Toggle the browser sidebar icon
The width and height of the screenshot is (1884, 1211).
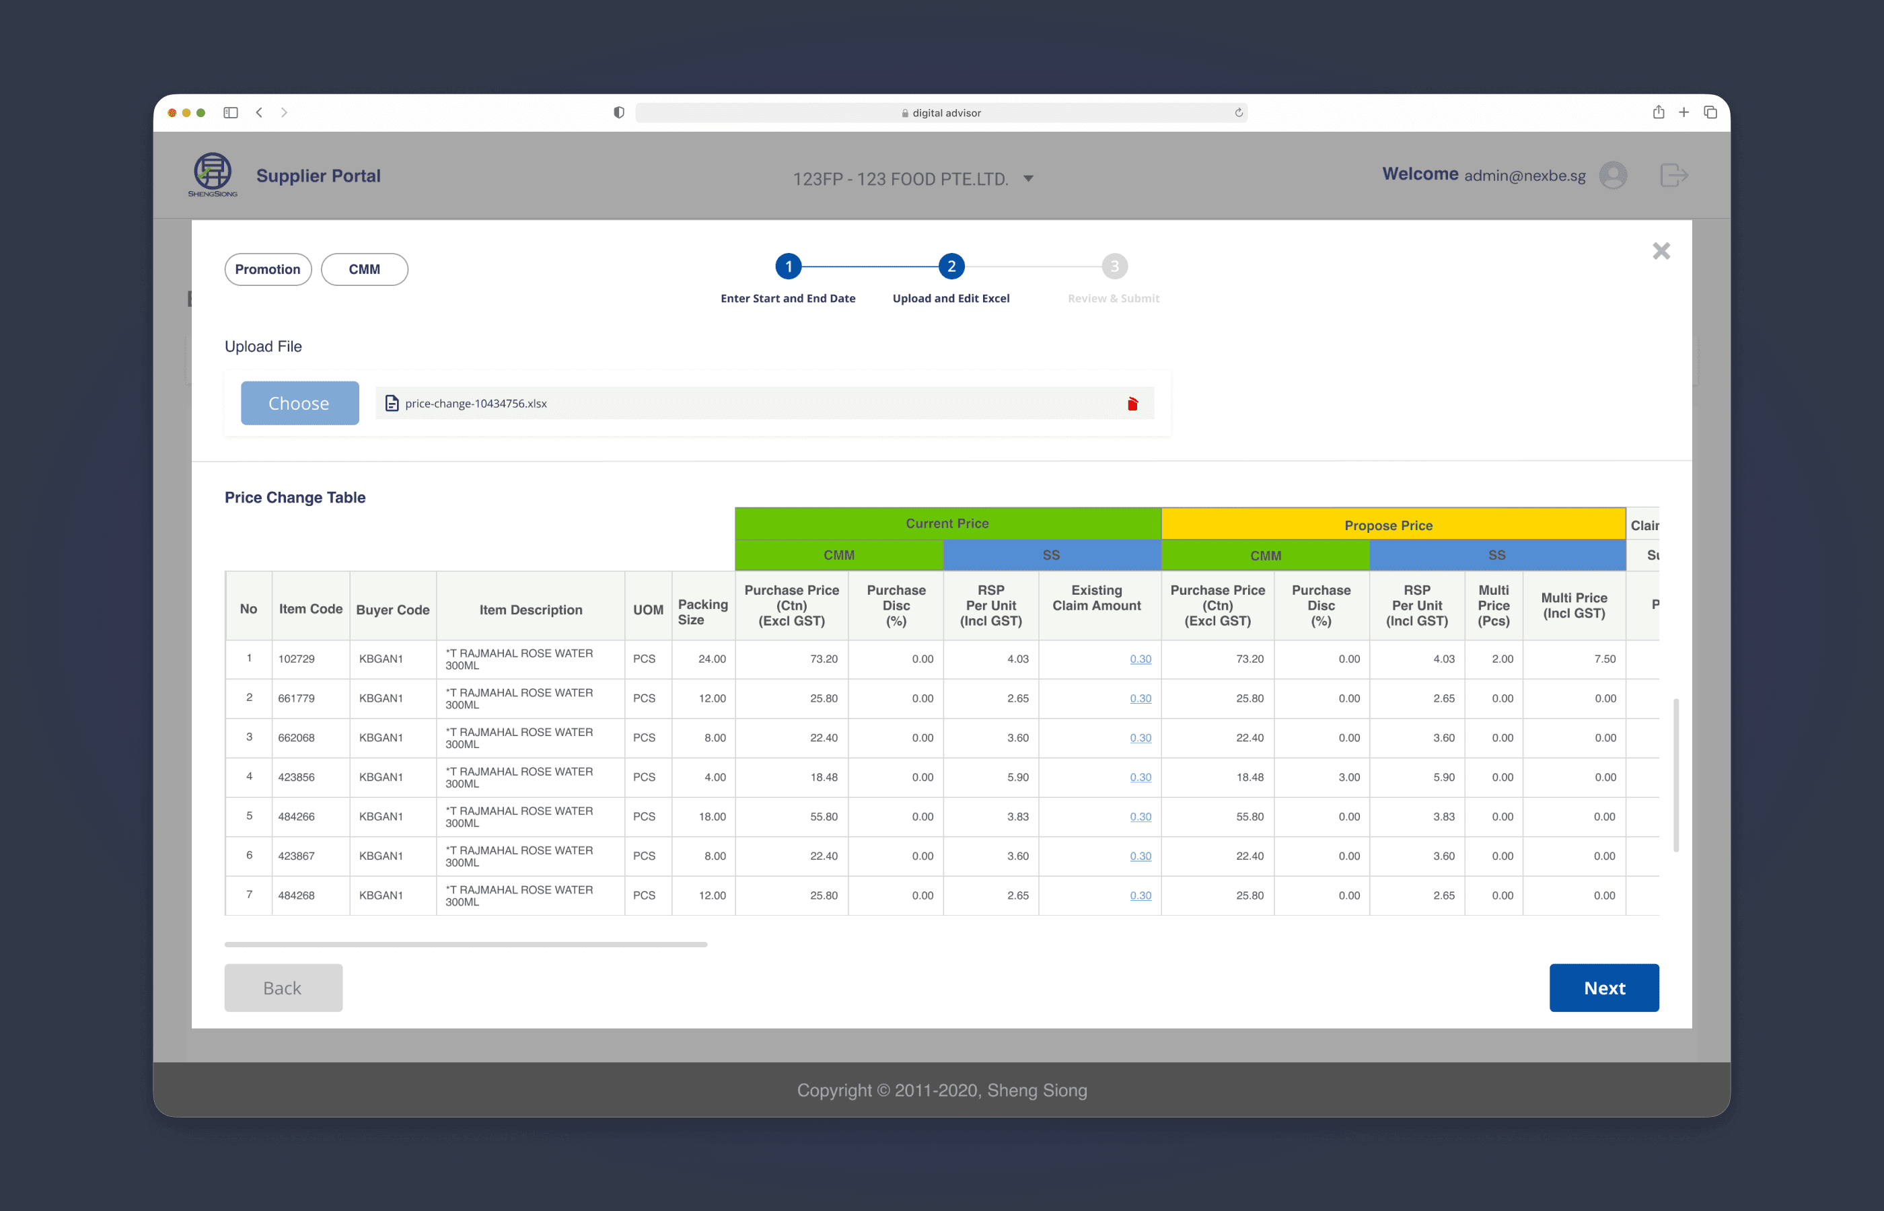(230, 112)
